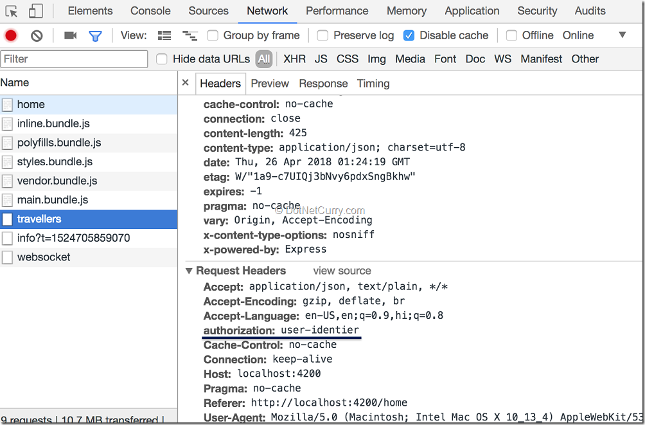Viewport: 645px width, 425px height.
Task: Switch to the Application tab
Action: pyautogui.click(x=472, y=11)
